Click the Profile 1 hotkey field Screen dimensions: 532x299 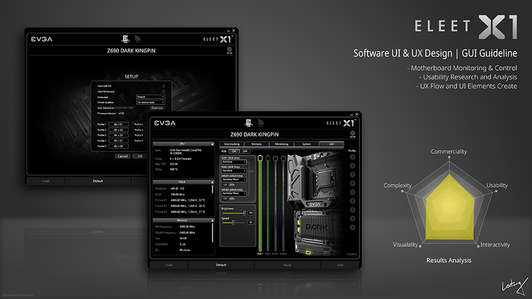(118, 124)
